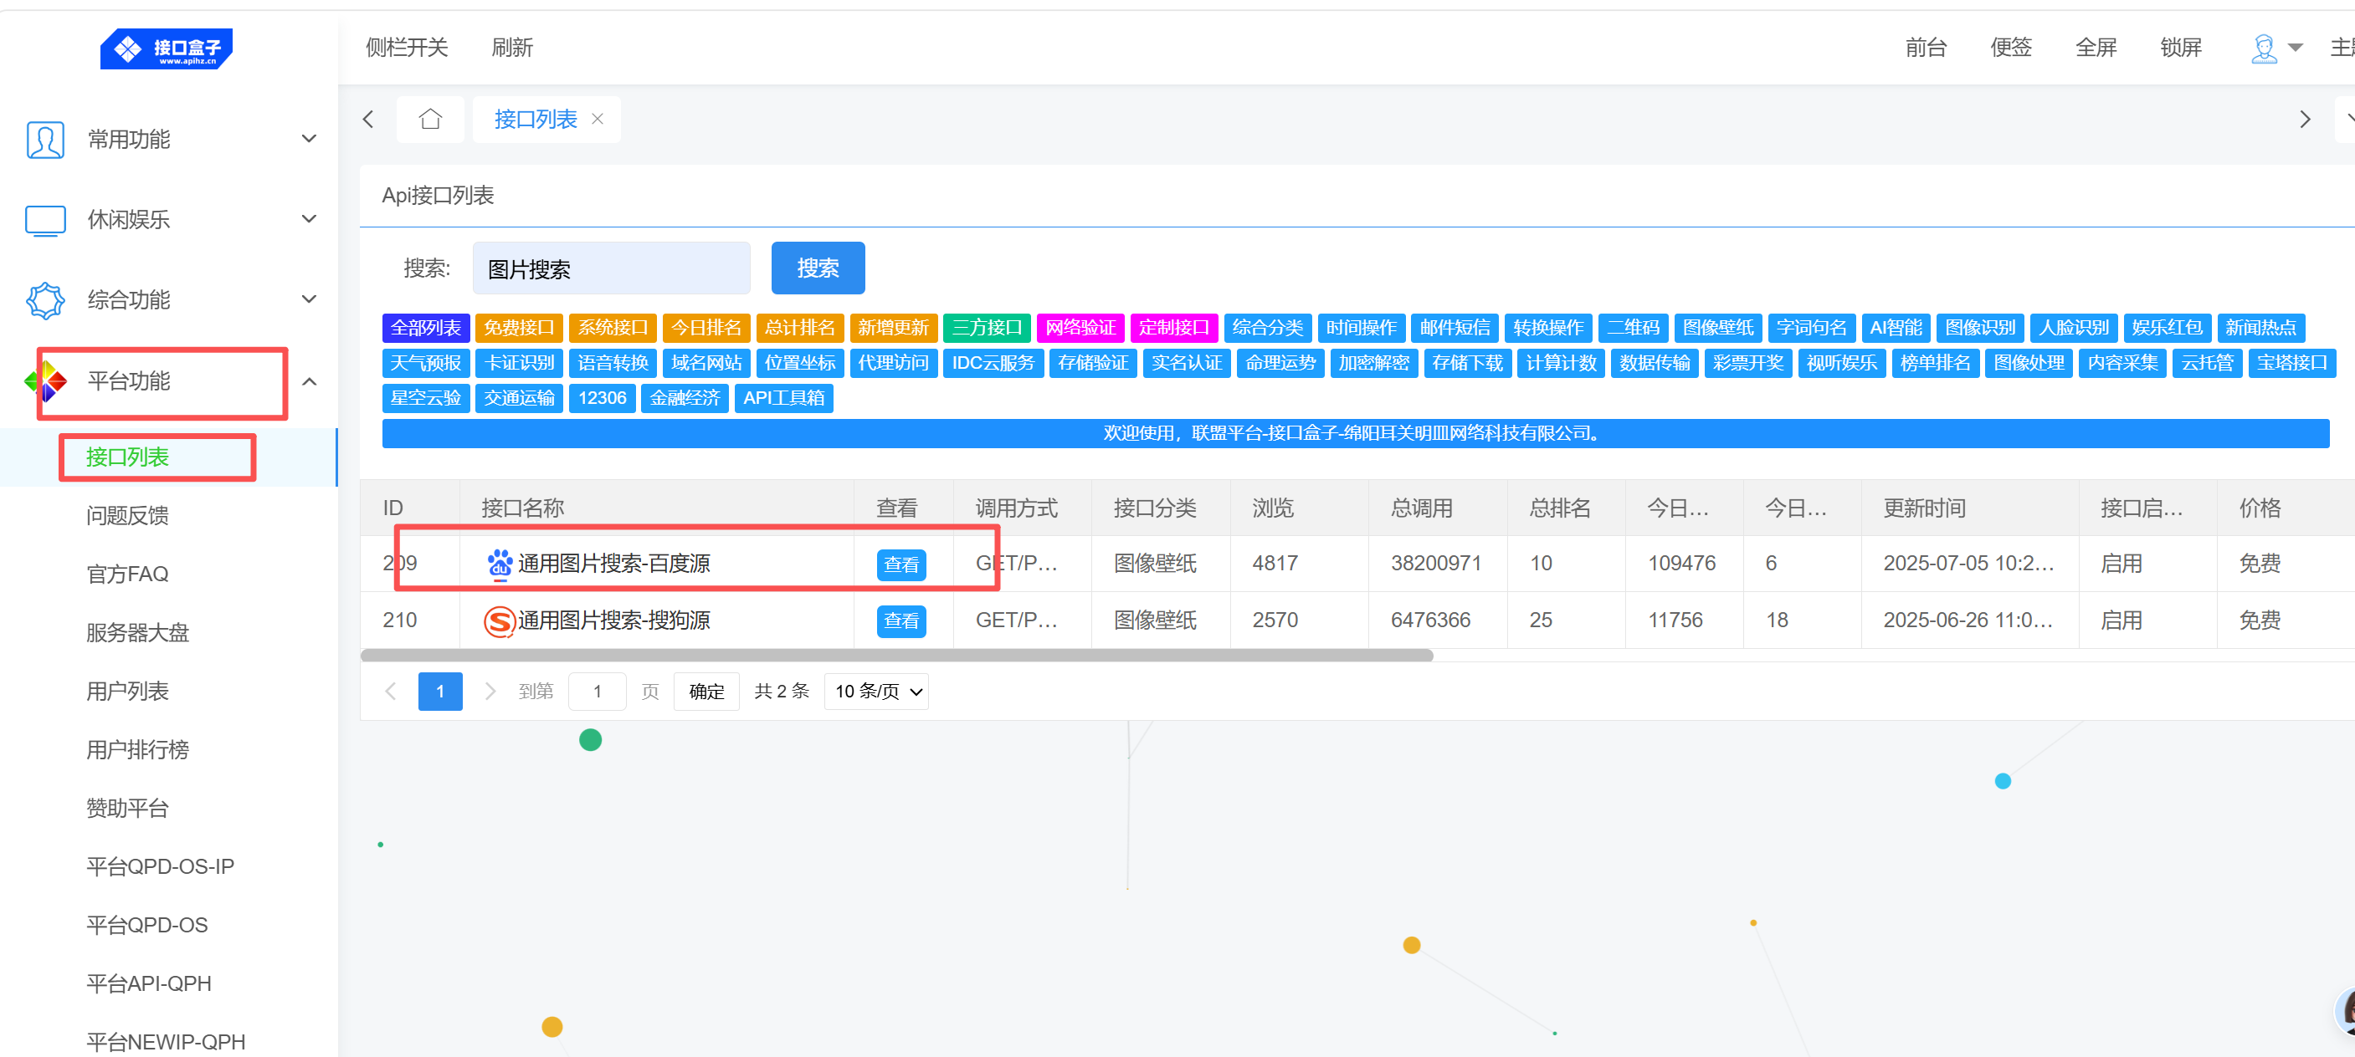Toggle fullscreen with 全屏

coord(2096,48)
